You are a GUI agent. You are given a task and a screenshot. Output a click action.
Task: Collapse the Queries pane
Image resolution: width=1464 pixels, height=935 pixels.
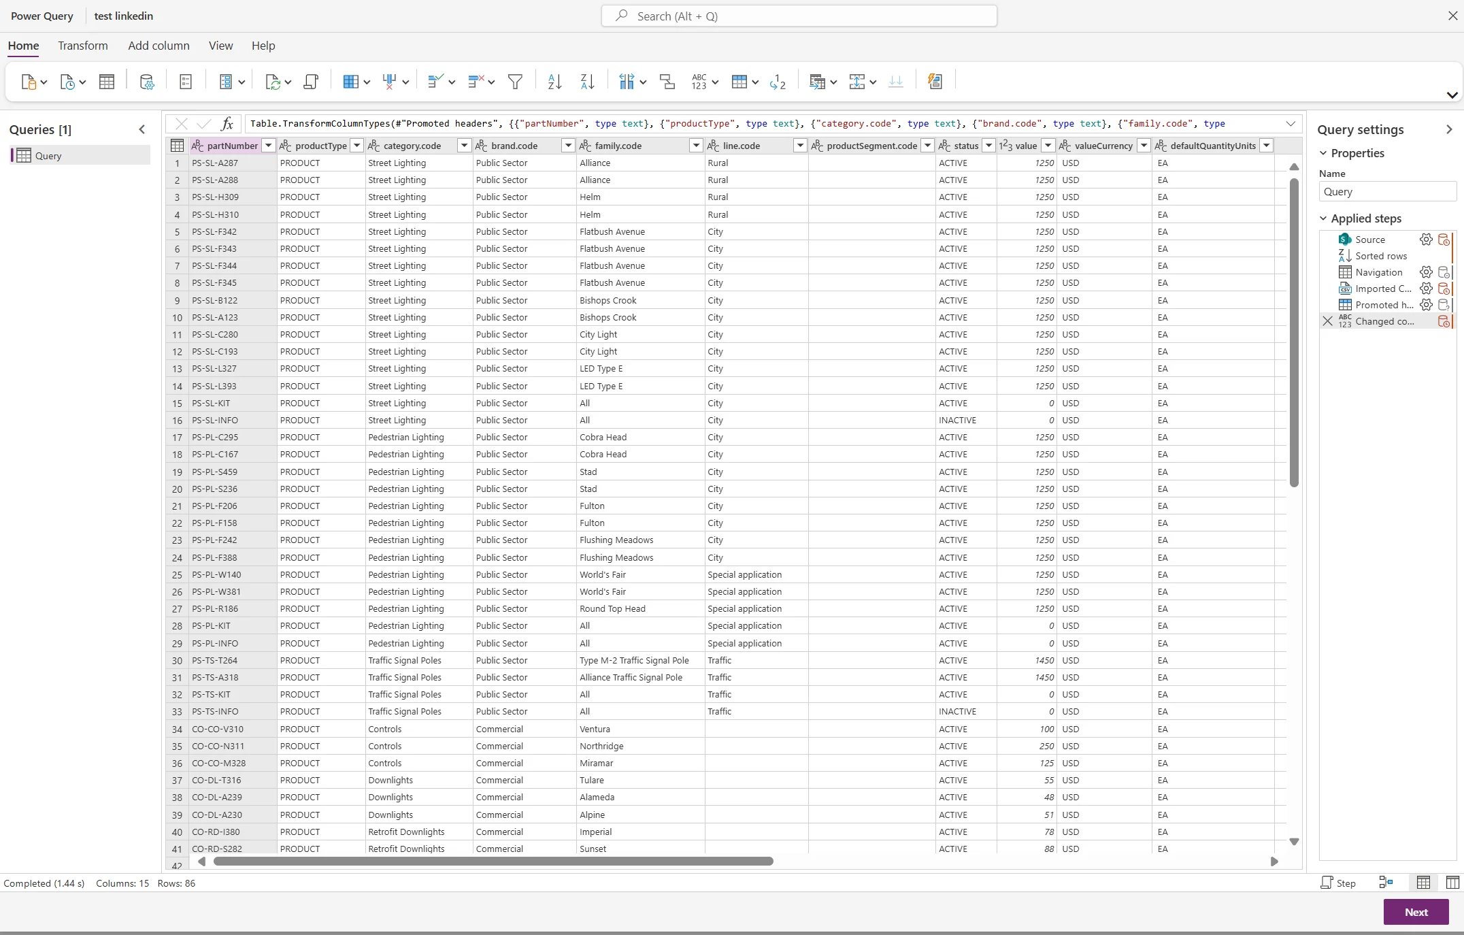pos(142,129)
